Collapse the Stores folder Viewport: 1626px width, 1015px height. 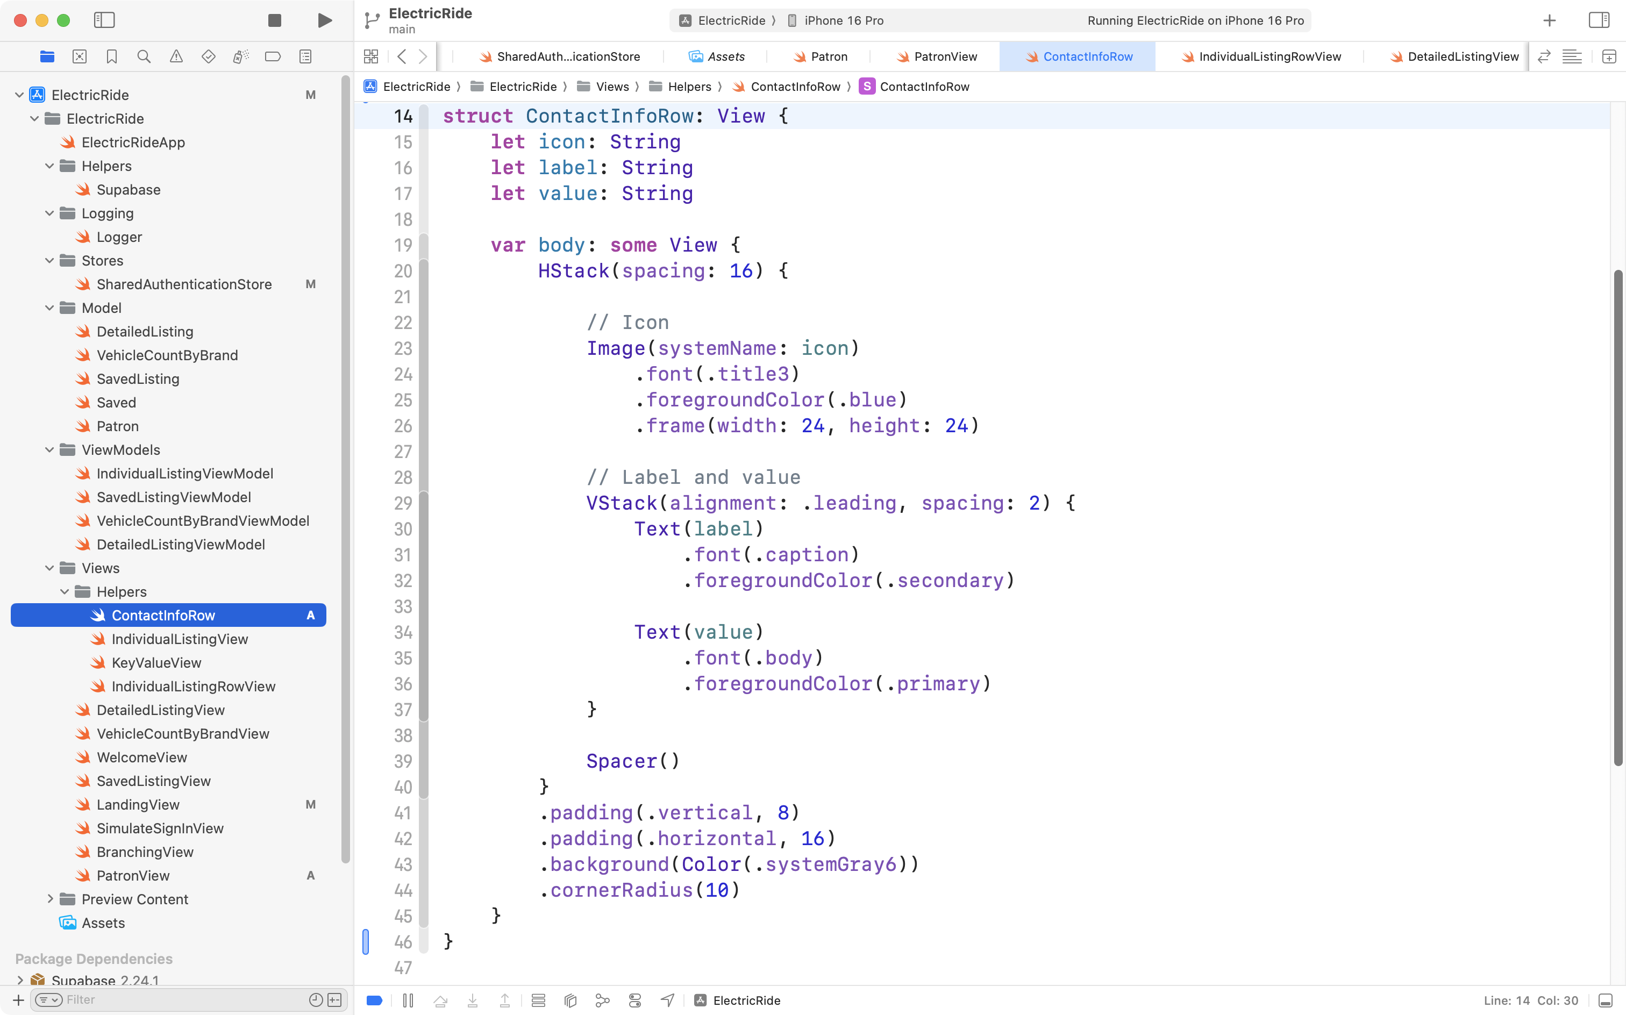49,260
